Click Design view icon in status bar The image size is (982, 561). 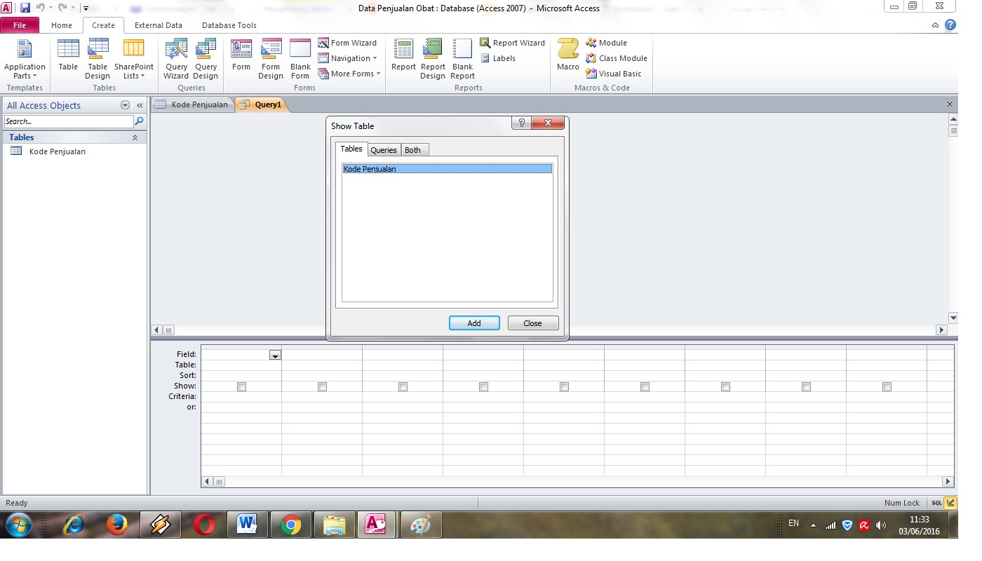(x=950, y=503)
